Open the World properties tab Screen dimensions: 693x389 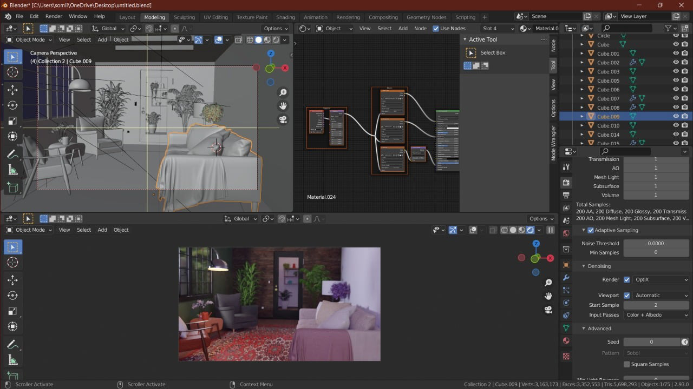point(566,233)
